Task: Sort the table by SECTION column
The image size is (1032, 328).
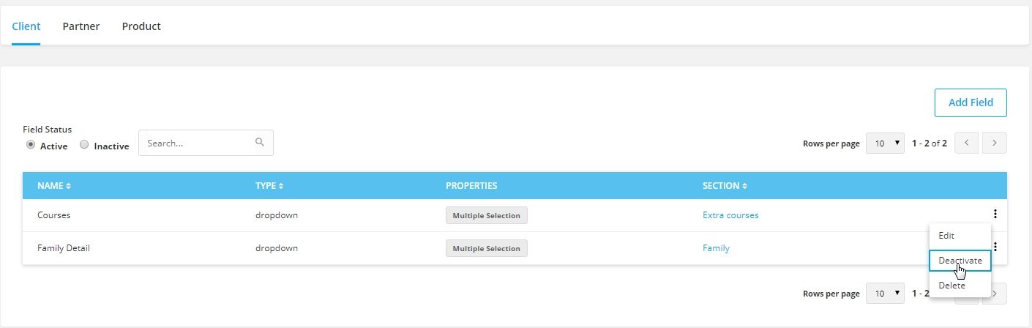Action: coord(725,186)
